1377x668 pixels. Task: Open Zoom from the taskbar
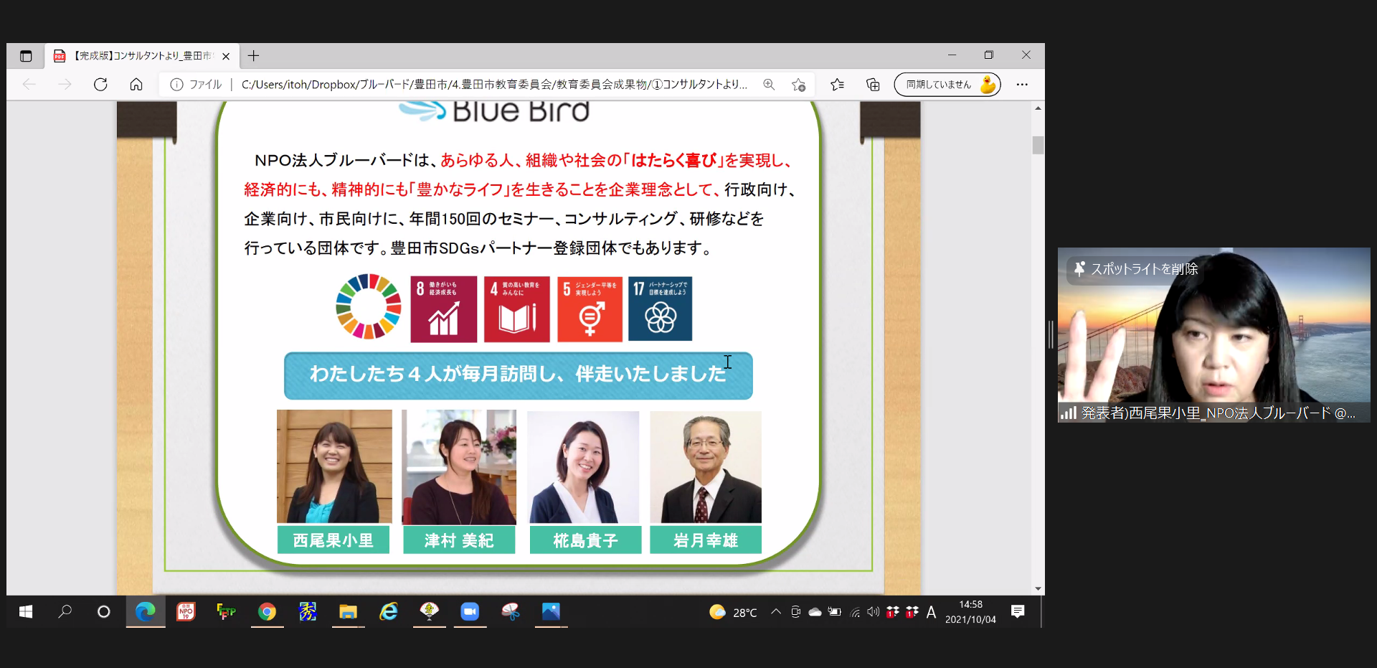(x=470, y=611)
